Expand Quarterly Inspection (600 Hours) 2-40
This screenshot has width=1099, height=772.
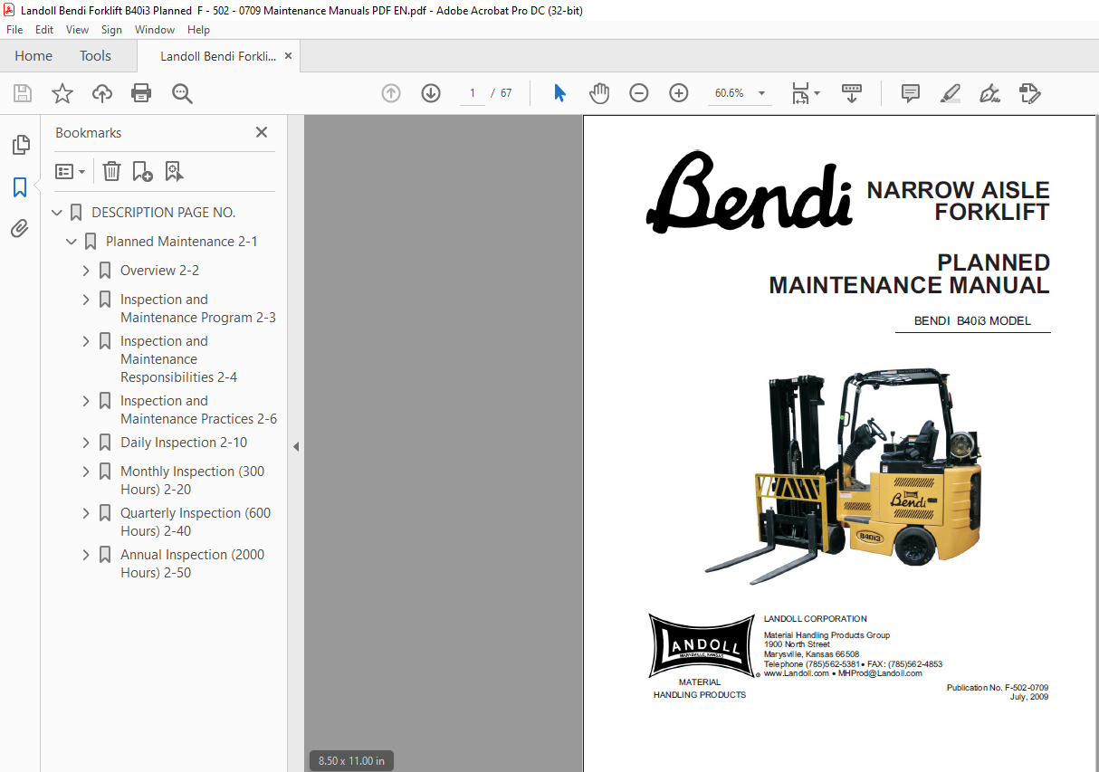pos(86,513)
